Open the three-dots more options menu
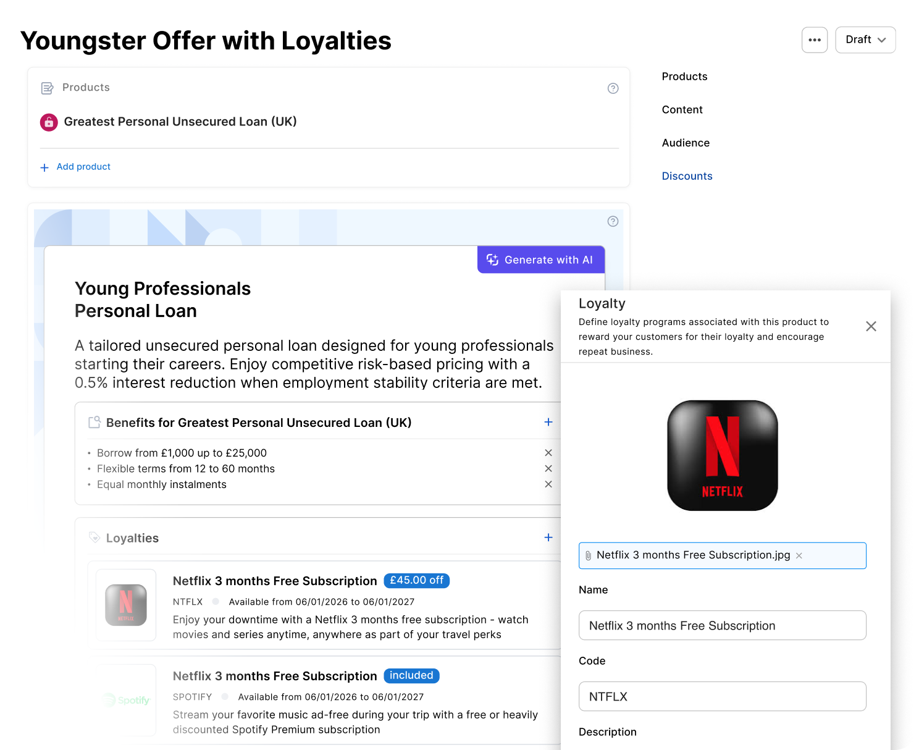This screenshot has width=919, height=750. [x=814, y=40]
